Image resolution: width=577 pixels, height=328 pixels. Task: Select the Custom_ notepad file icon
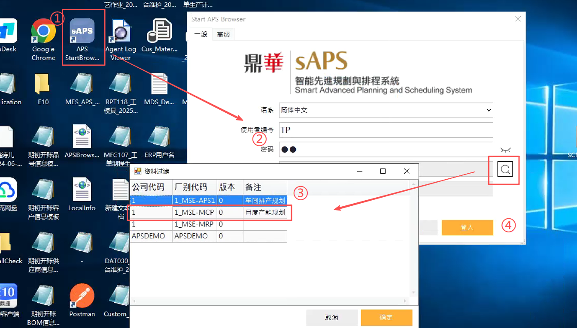point(117,301)
